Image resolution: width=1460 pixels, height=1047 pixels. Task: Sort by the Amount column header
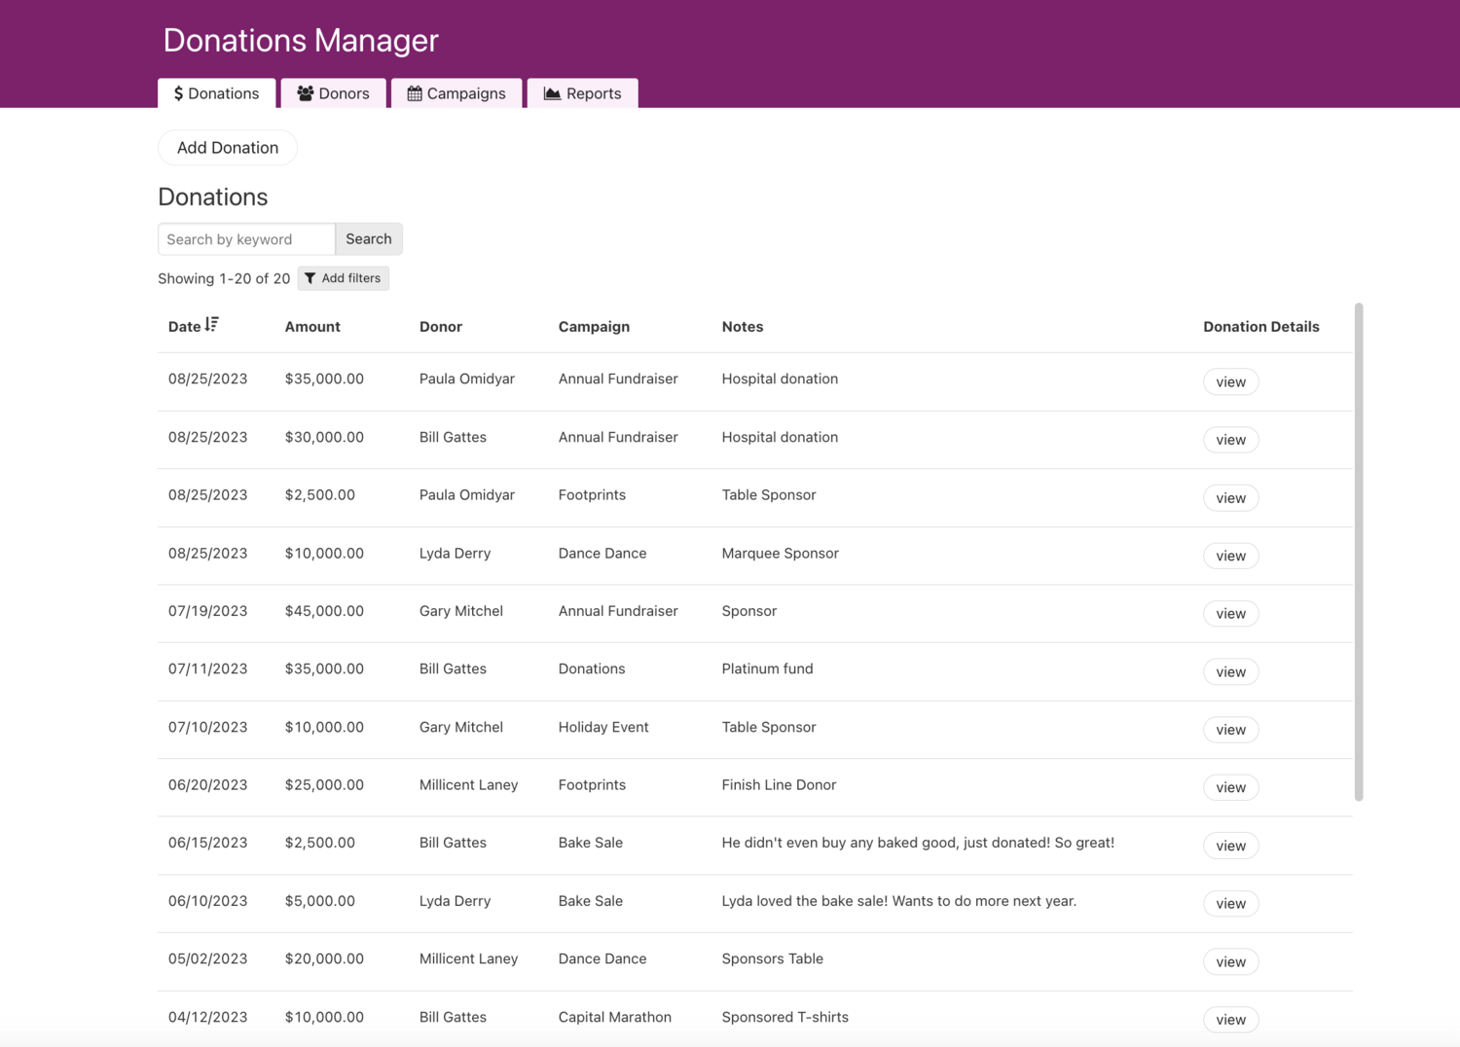pyautogui.click(x=312, y=327)
